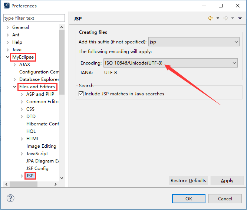Select the Java preferences item
Screen dimensions: 247x210
(17, 50)
